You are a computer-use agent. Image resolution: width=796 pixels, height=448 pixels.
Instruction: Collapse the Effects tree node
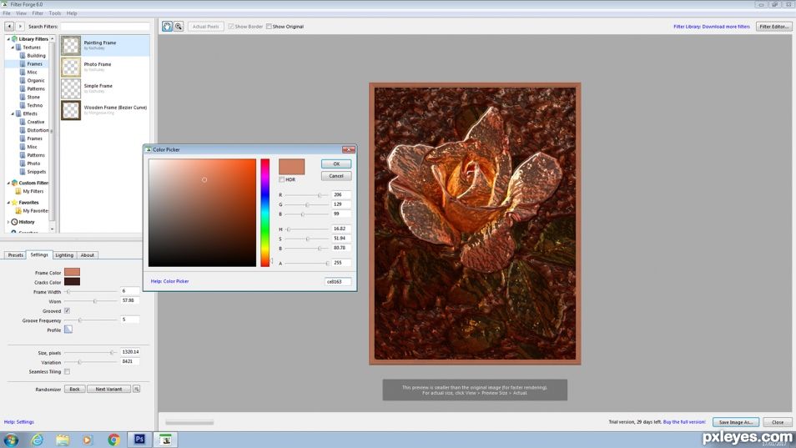click(13, 113)
